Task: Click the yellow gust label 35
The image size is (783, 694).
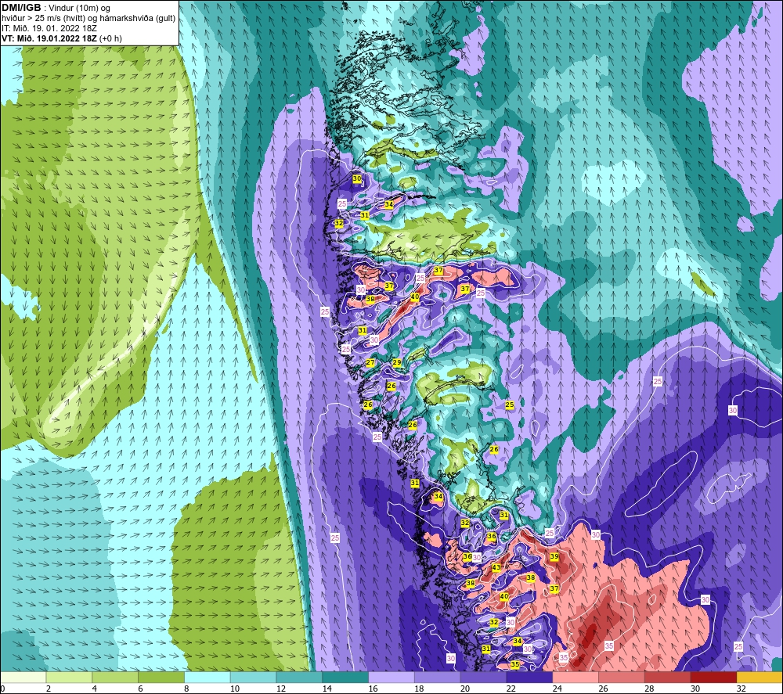Action: pos(515,664)
